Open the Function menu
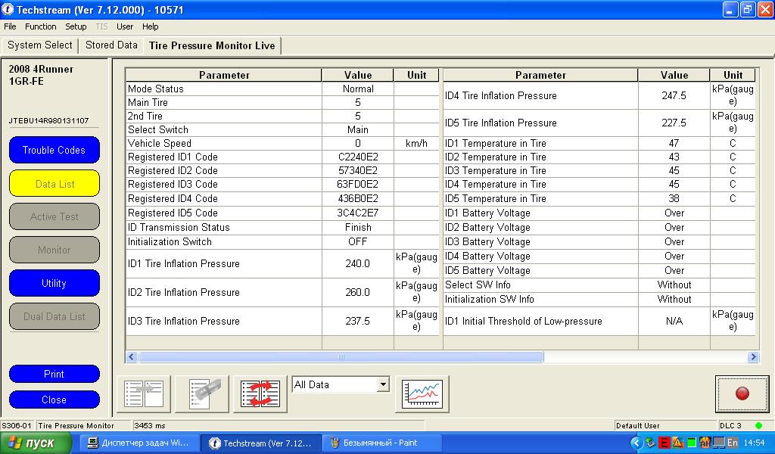 (x=41, y=26)
